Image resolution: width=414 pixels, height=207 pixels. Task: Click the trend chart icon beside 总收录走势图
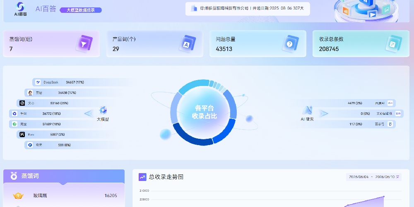pyautogui.click(x=142, y=177)
